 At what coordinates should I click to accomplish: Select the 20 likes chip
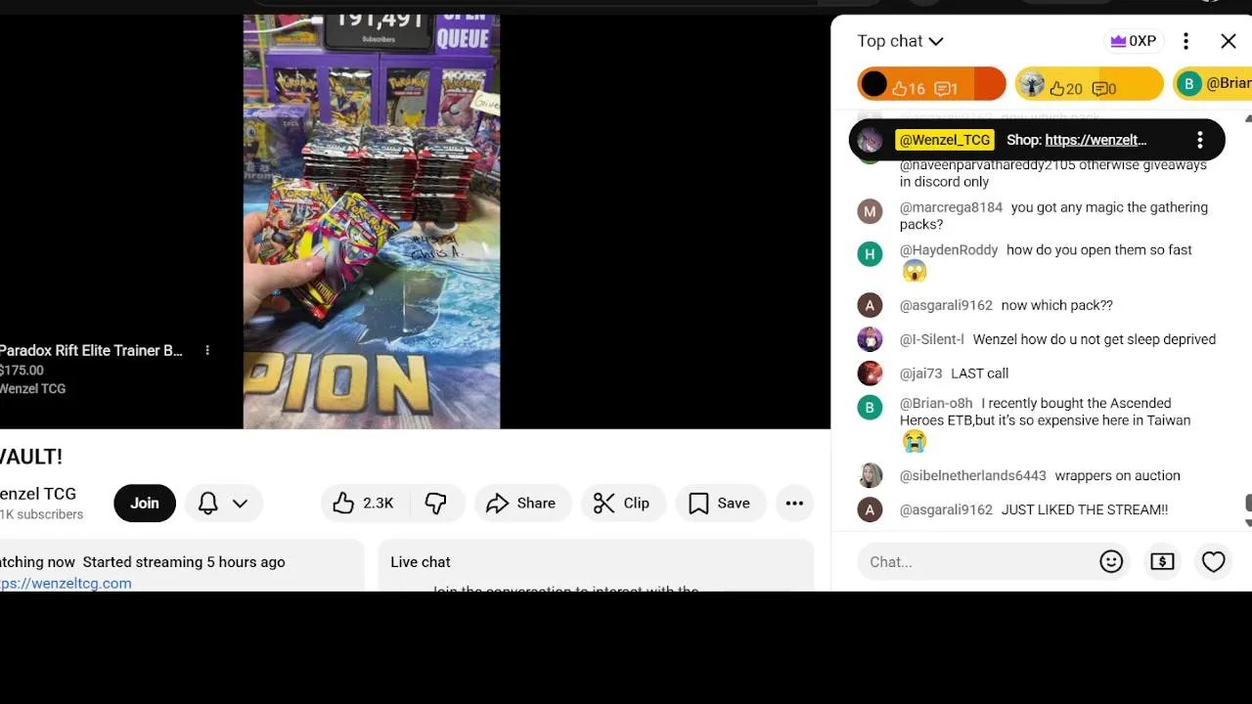coord(1089,84)
